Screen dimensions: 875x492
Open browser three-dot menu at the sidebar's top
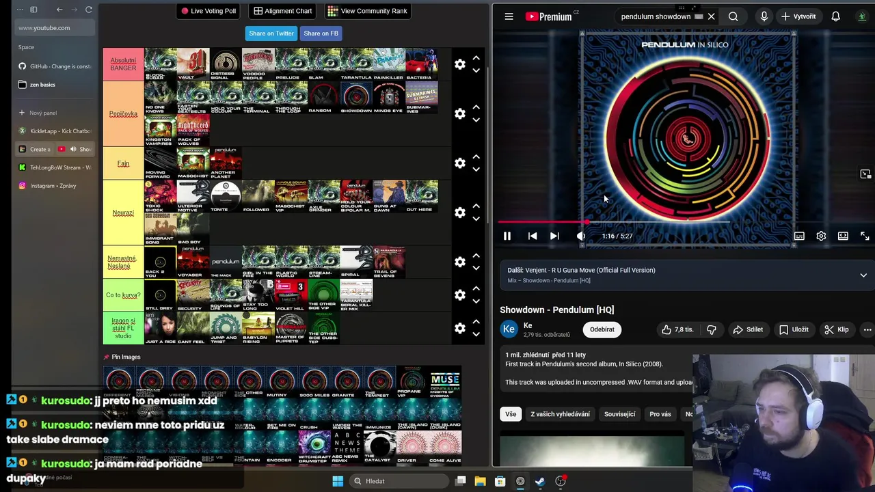point(20,10)
